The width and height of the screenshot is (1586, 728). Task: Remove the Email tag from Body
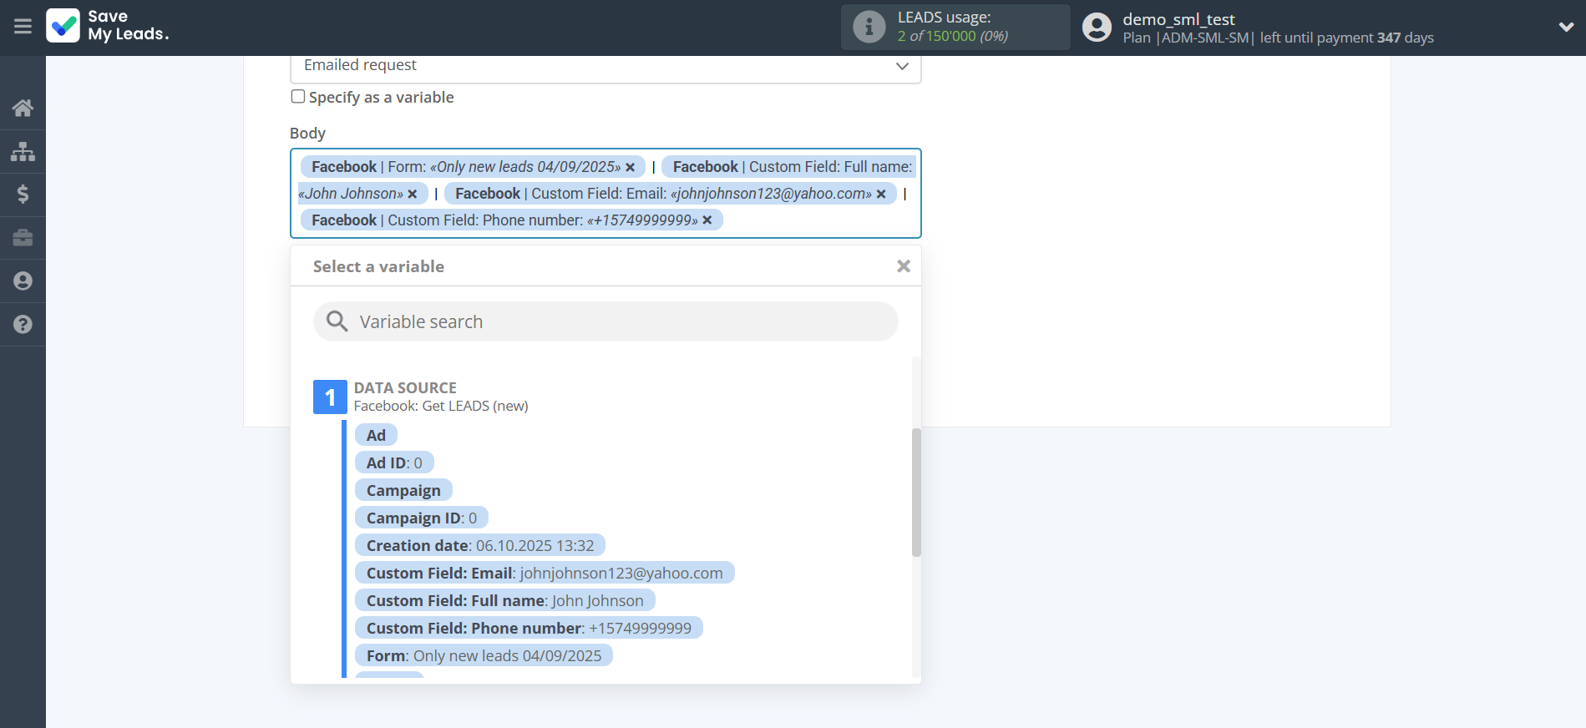click(x=881, y=194)
